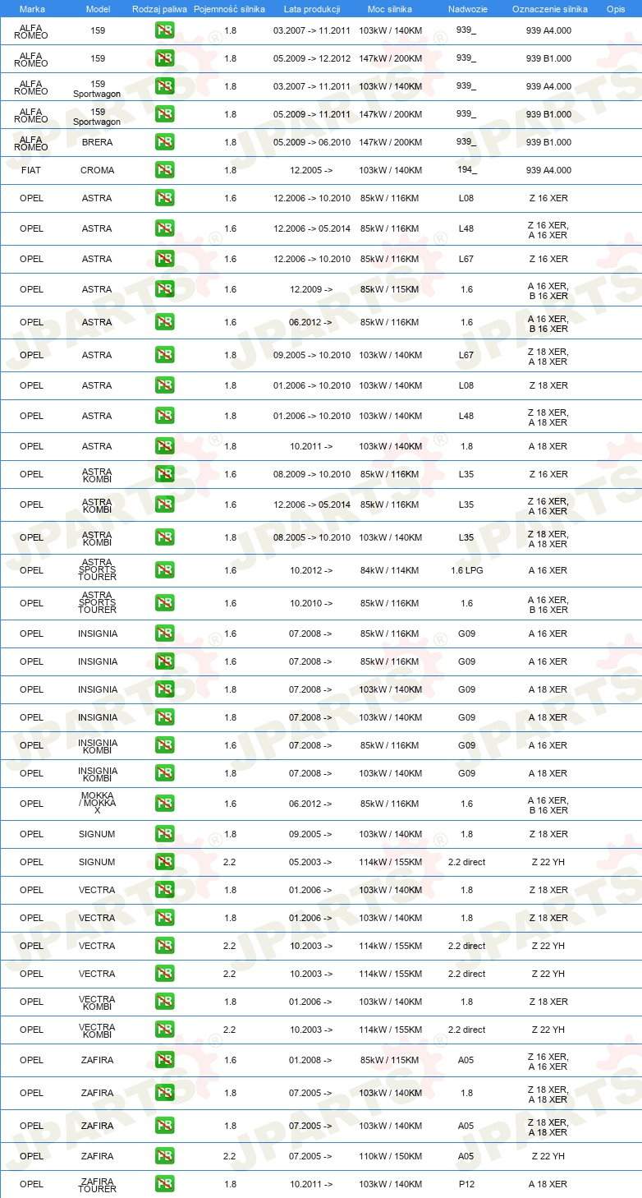Screen dimensions: 642x1198
Task: Click fuel icon for Astra 1.6 06.2012 row
Action: point(164,322)
